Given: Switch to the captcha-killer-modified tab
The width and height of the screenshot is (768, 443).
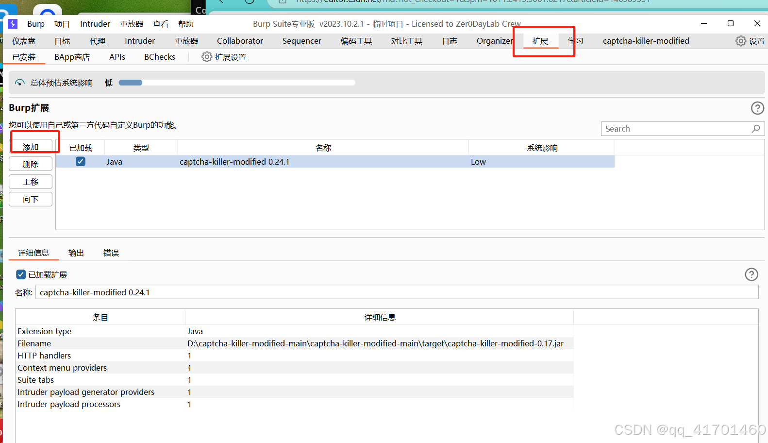Looking at the screenshot, I should [x=646, y=41].
